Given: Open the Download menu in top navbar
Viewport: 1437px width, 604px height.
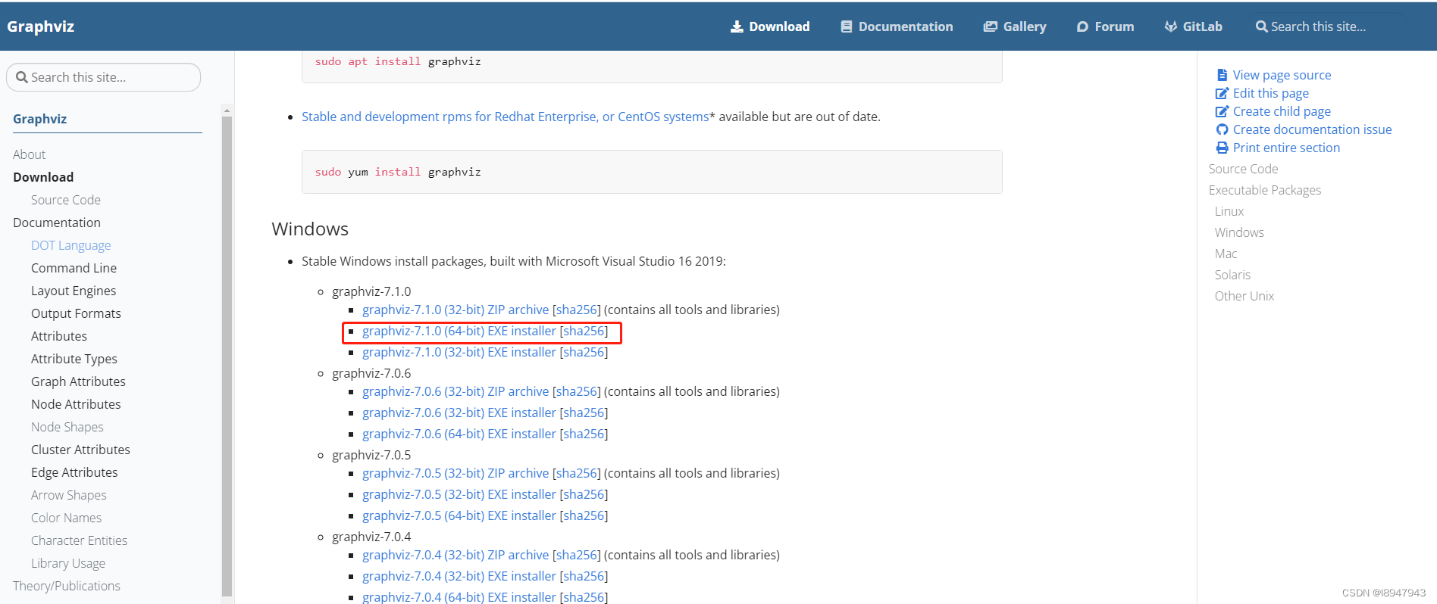Looking at the screenshot, I should pyautogui.click(x=770, y=26).
